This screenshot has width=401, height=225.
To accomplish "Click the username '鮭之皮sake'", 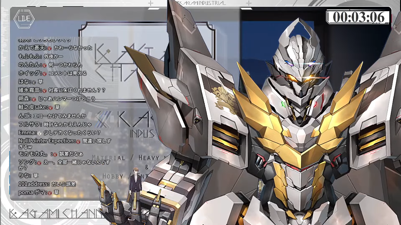I will (x=33, y=107).
